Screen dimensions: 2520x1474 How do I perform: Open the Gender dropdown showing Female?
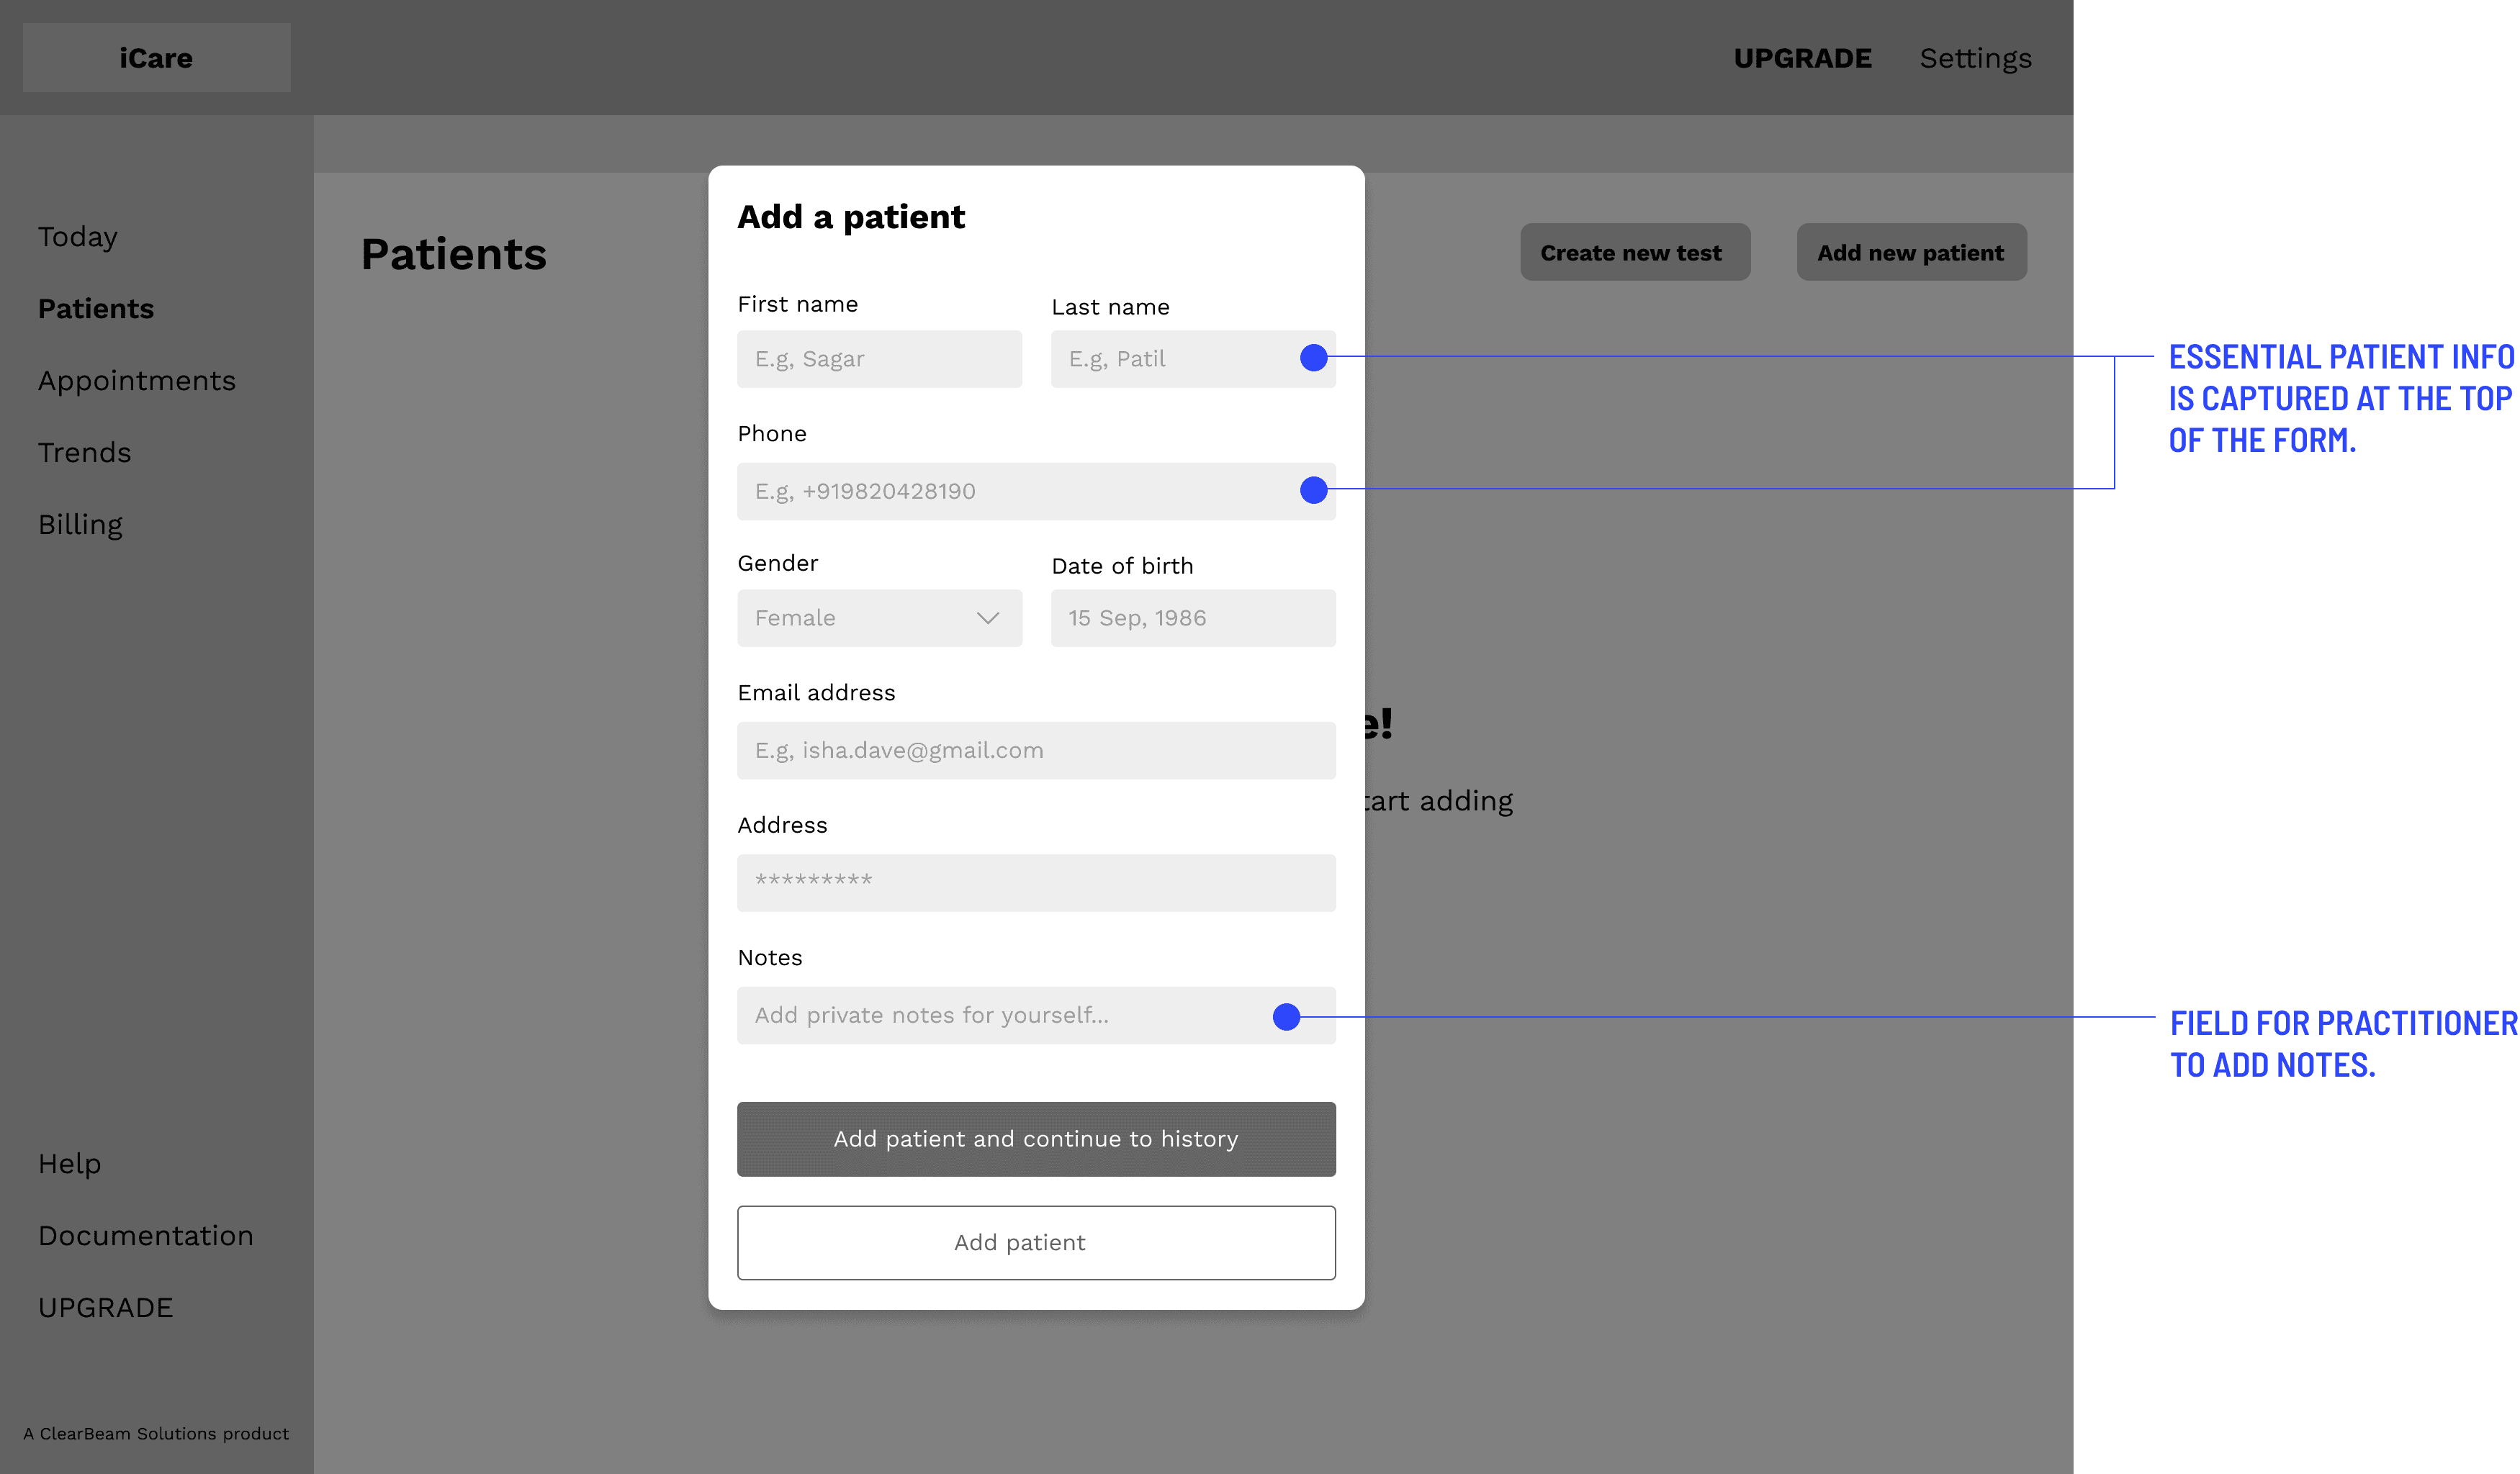(x=878, y=618)
